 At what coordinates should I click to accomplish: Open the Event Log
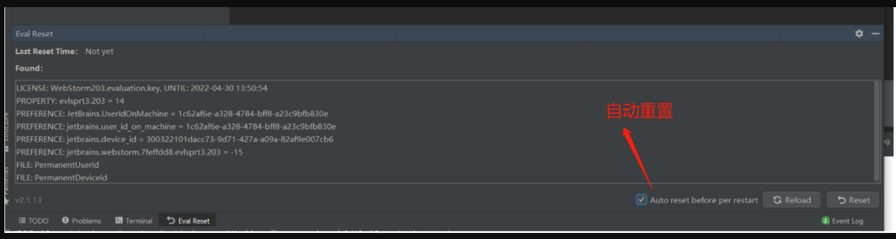[842, 221]
